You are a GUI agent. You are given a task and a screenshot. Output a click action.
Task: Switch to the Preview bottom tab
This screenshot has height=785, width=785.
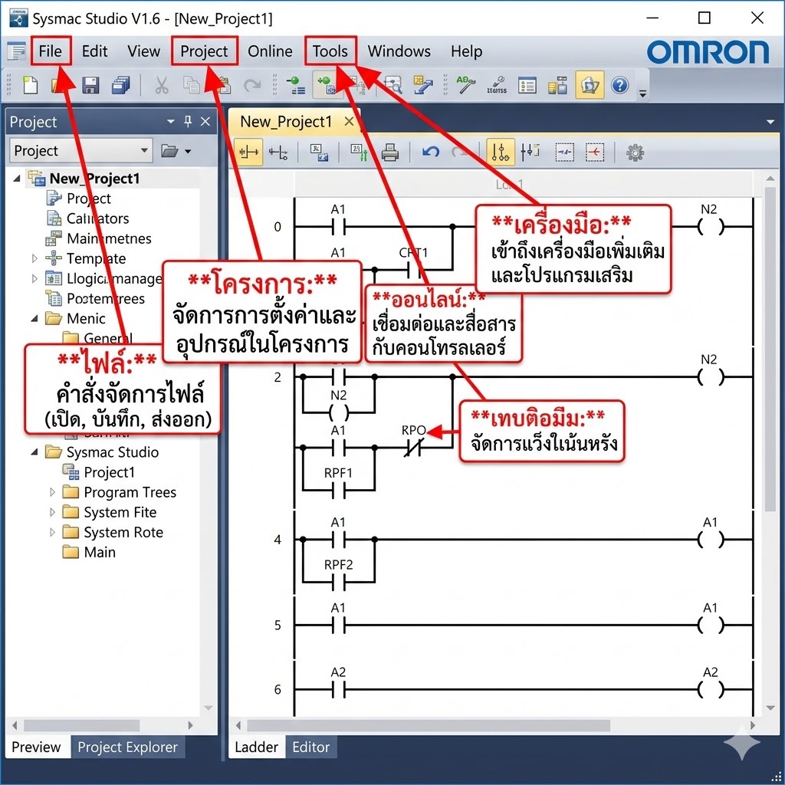(36, 747)
